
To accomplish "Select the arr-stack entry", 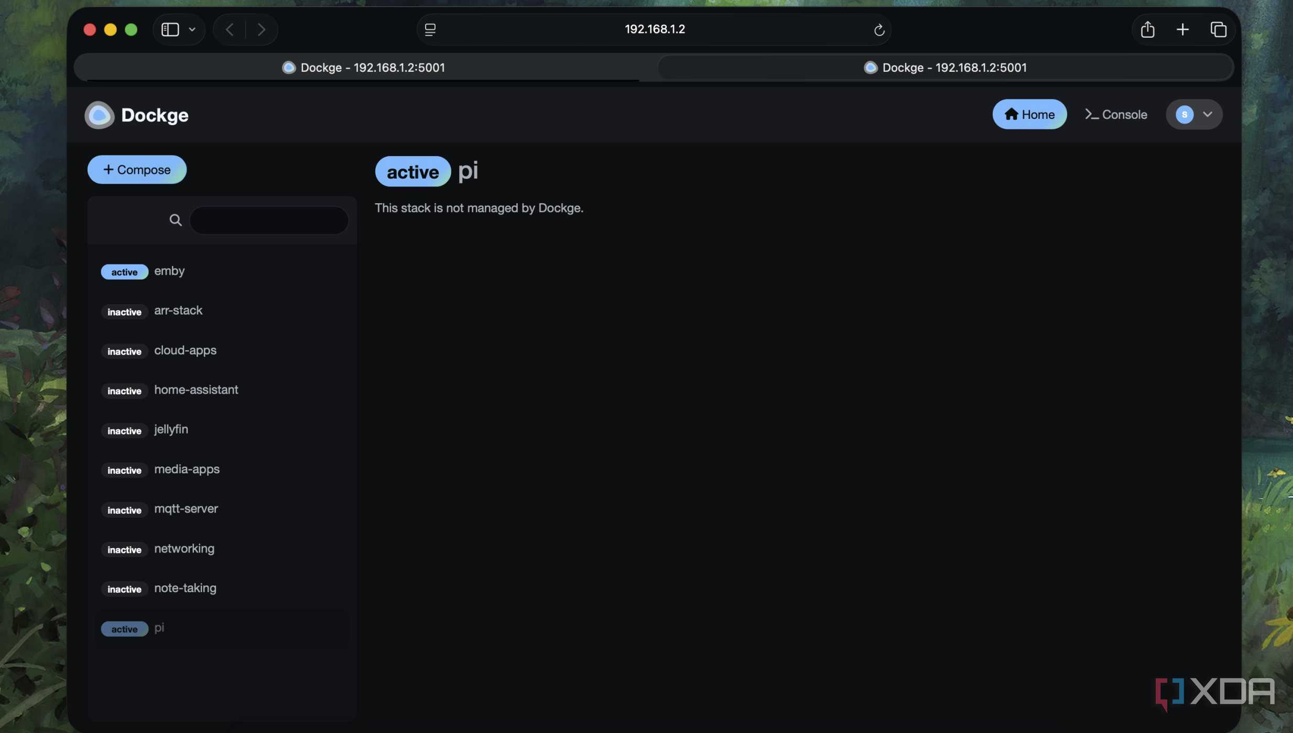I will (x=222, y=311).
